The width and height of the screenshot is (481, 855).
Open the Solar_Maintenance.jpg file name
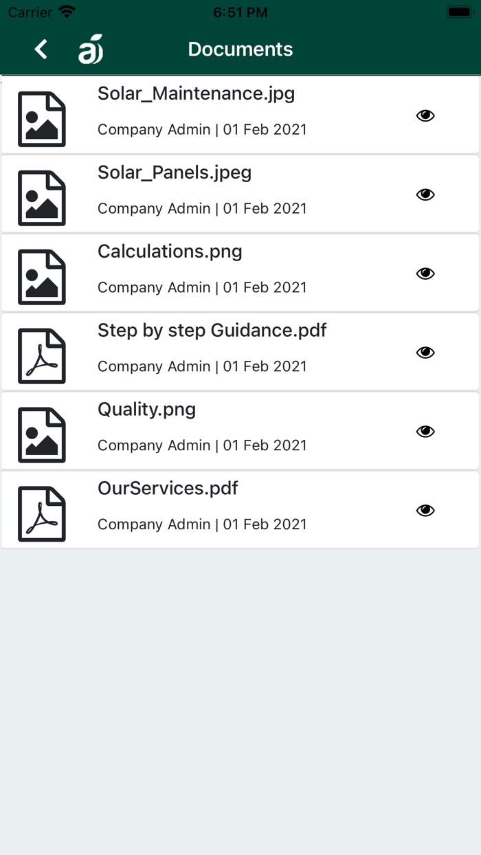[x=196, y=93]
